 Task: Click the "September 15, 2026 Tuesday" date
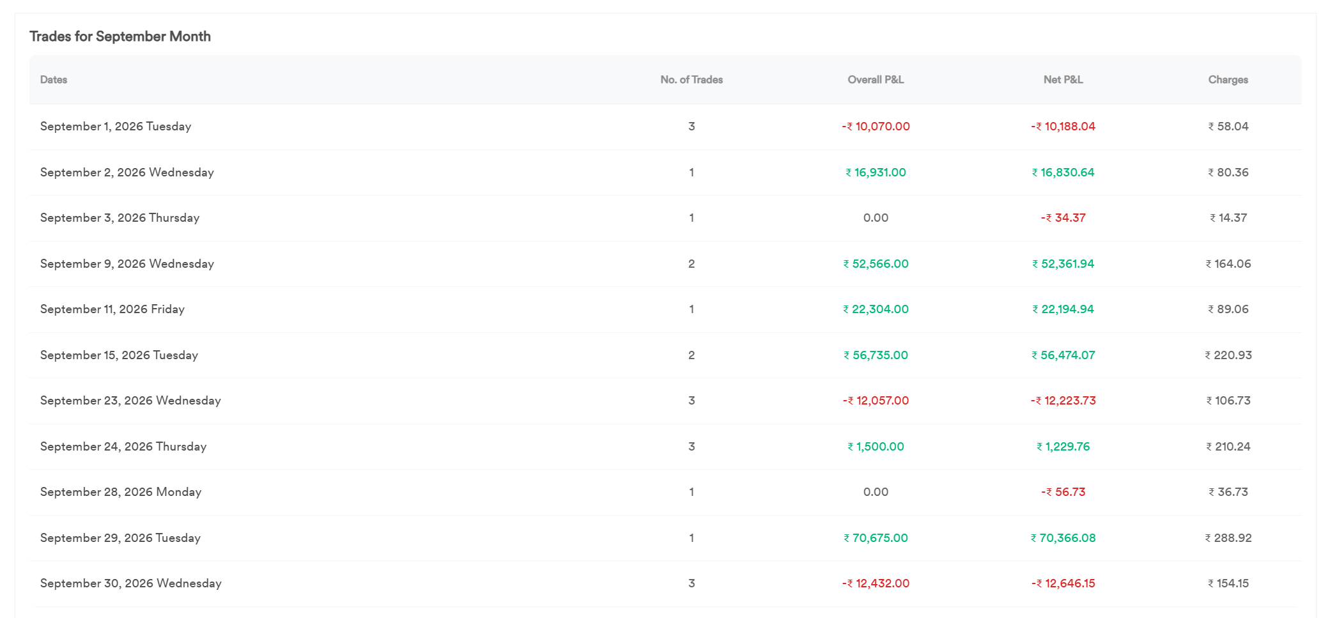(x=119, y=355)
